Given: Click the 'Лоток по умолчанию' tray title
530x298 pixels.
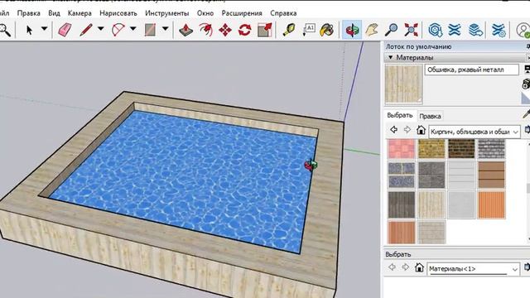Looking at the screenshot, I should click(x=418, y=46).
